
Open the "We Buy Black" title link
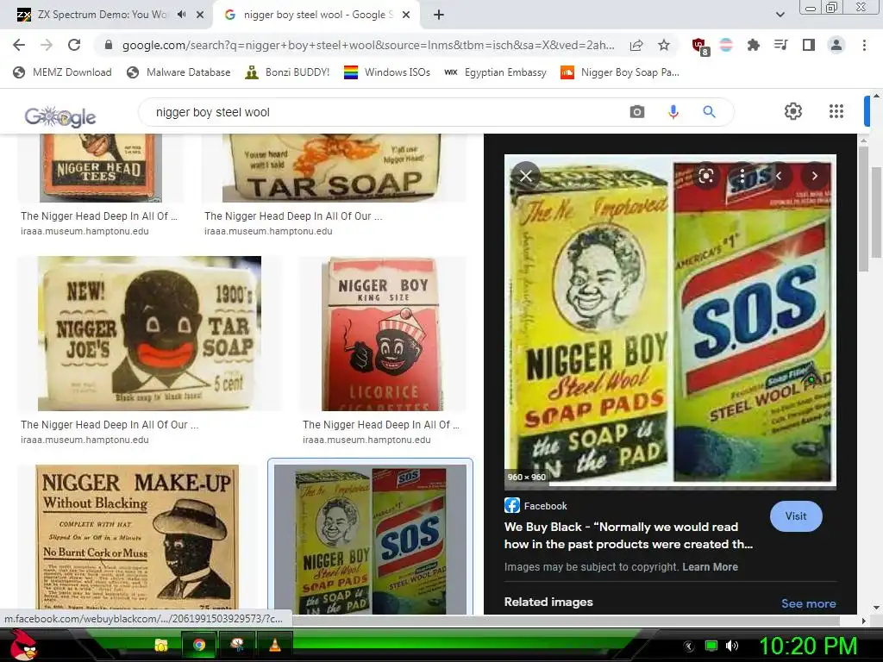tap(629, 535)
